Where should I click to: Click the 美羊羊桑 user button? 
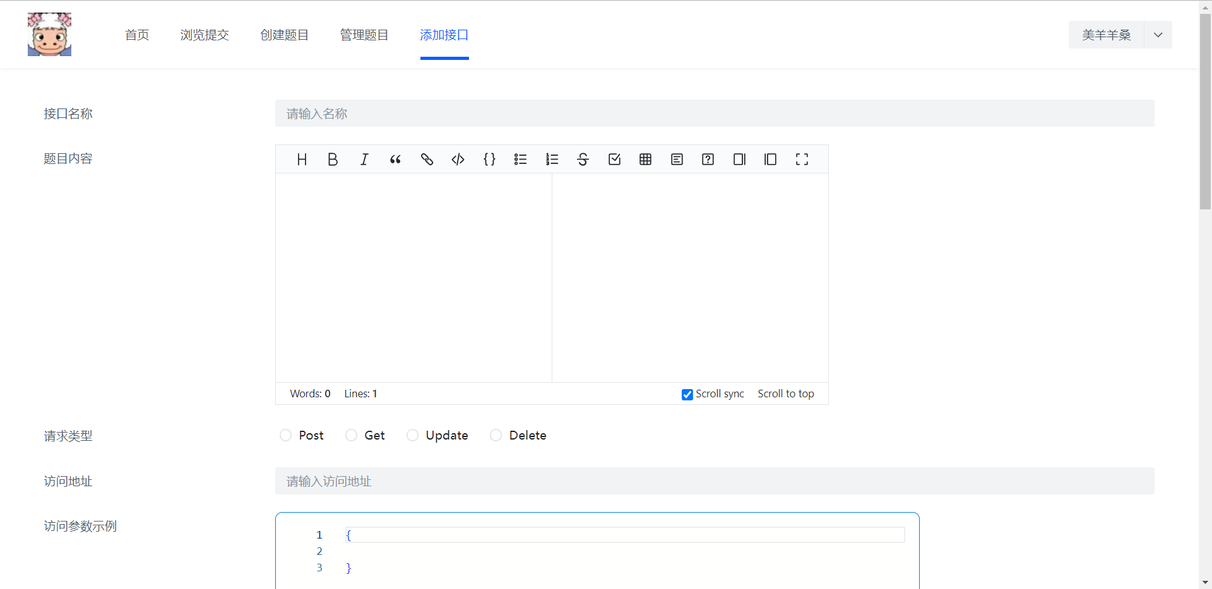click(x=1106, y=35)
